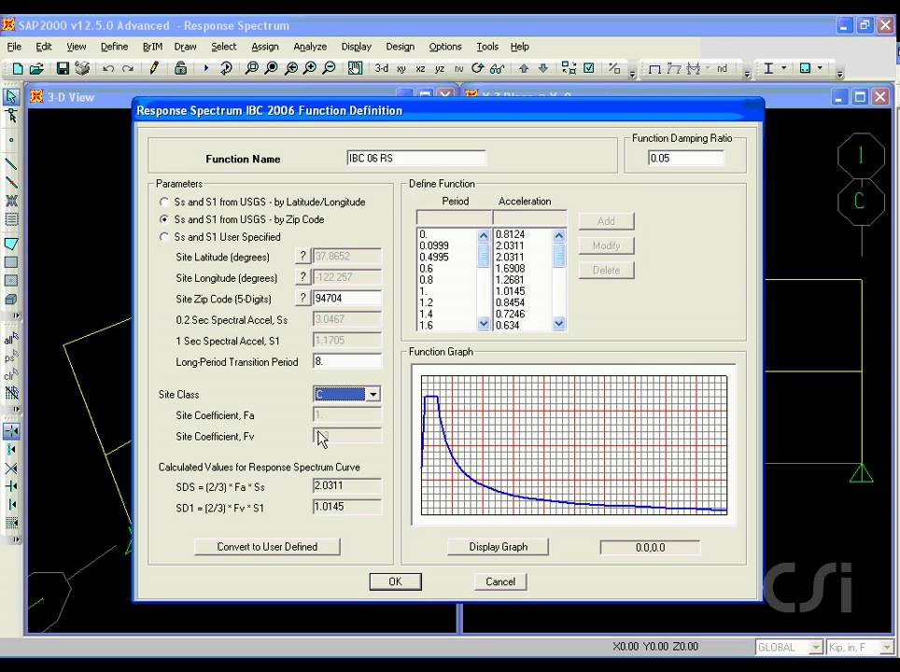Click the Select All 'all' icon
The height and width of the screenshot is (672, 900).
11,339
